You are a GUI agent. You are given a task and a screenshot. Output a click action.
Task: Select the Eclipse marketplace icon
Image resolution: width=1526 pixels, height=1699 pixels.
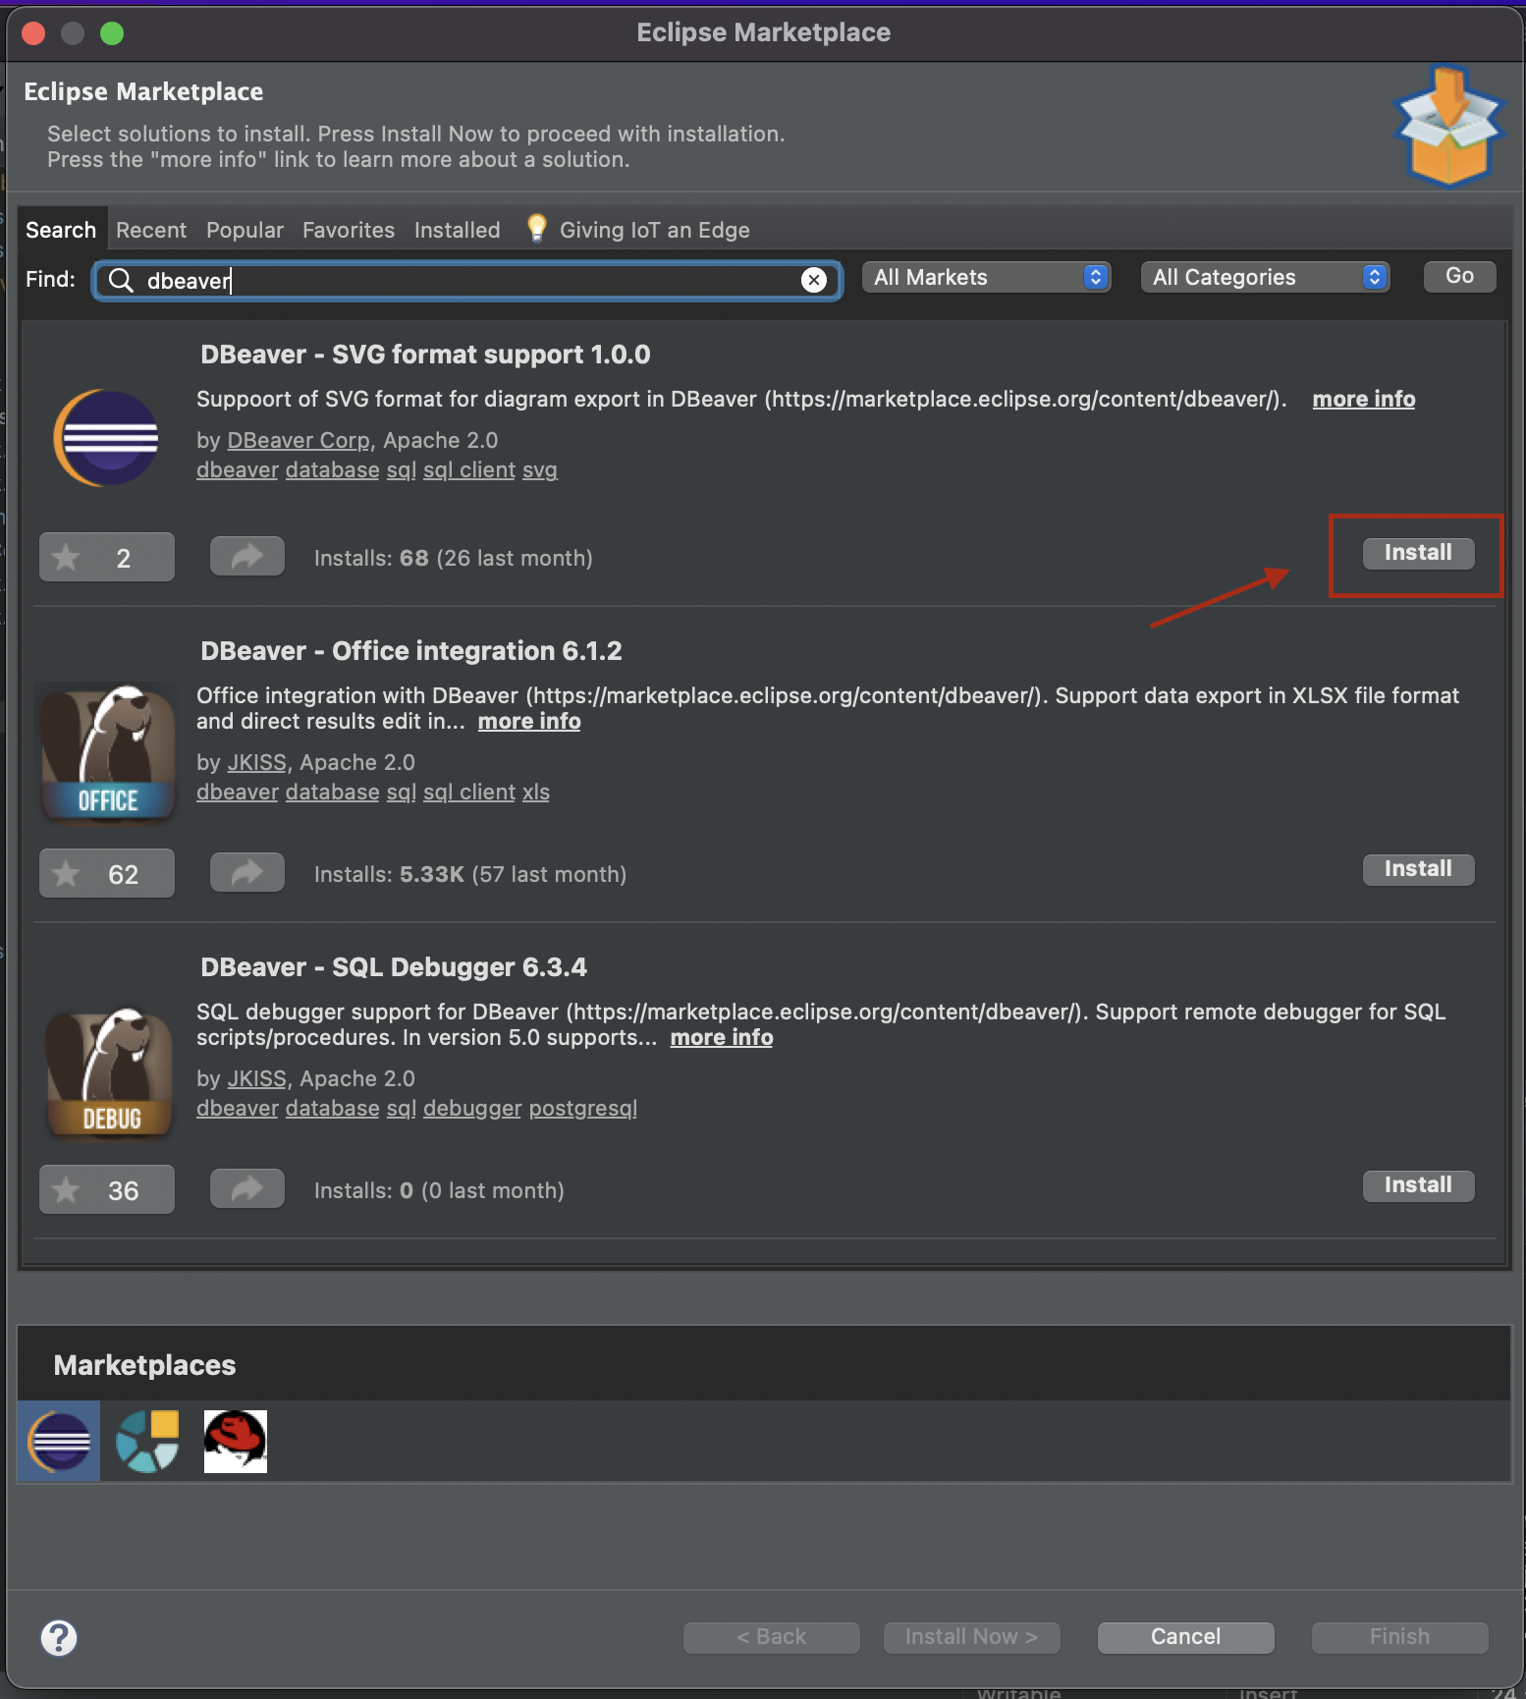click(x=59, y=1442)
